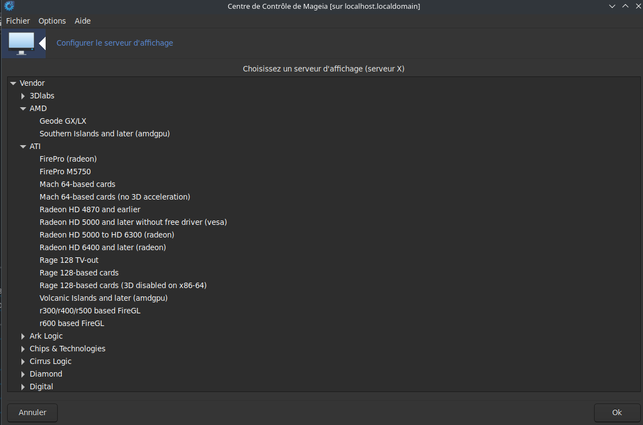Select Volcanic Islands and later (amdgpu)
Viewport: 643px width, 425px height.
click(x=103, y=298)
